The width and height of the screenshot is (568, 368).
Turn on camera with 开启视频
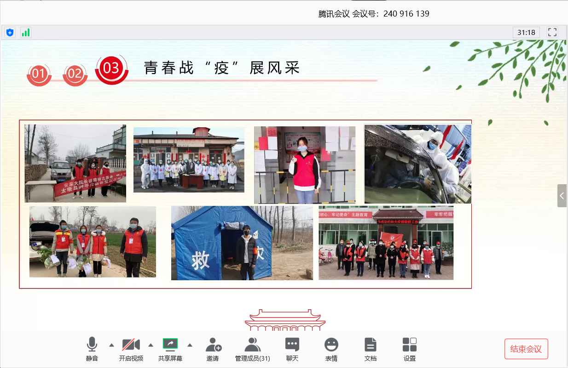click(x=131, y=348)
